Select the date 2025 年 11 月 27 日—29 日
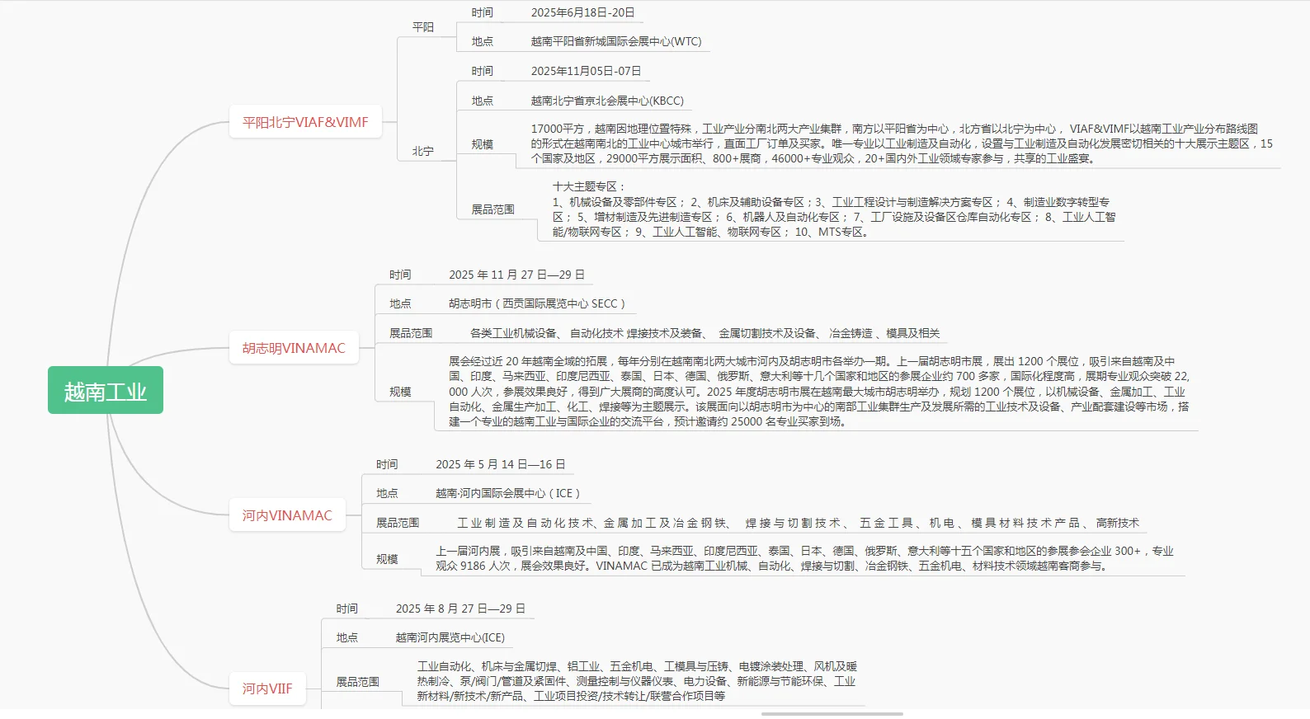1310x719 pixels. pyautogui.click(x=516, y=275)
